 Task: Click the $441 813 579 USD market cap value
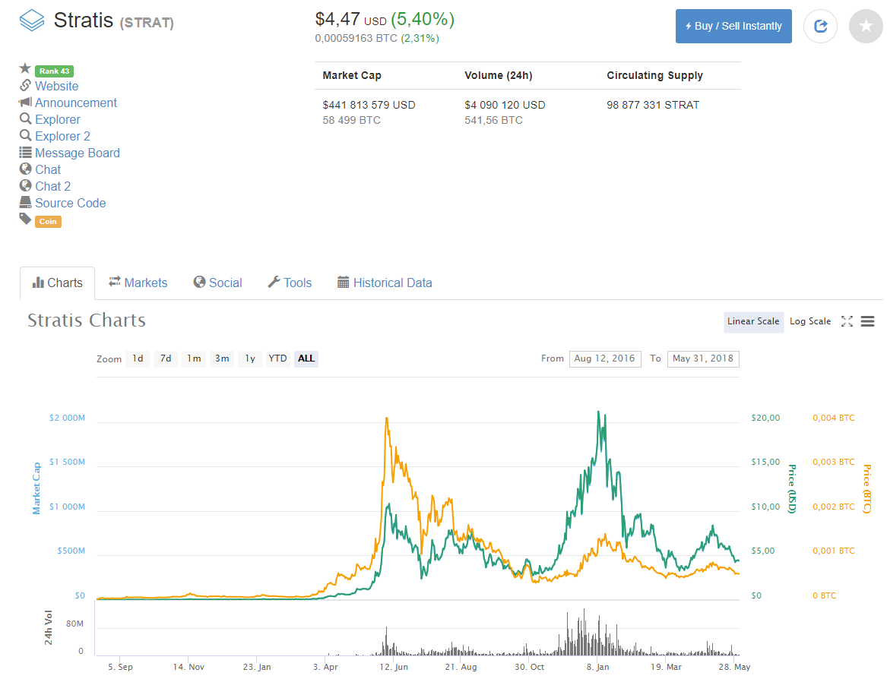point(369,105)
